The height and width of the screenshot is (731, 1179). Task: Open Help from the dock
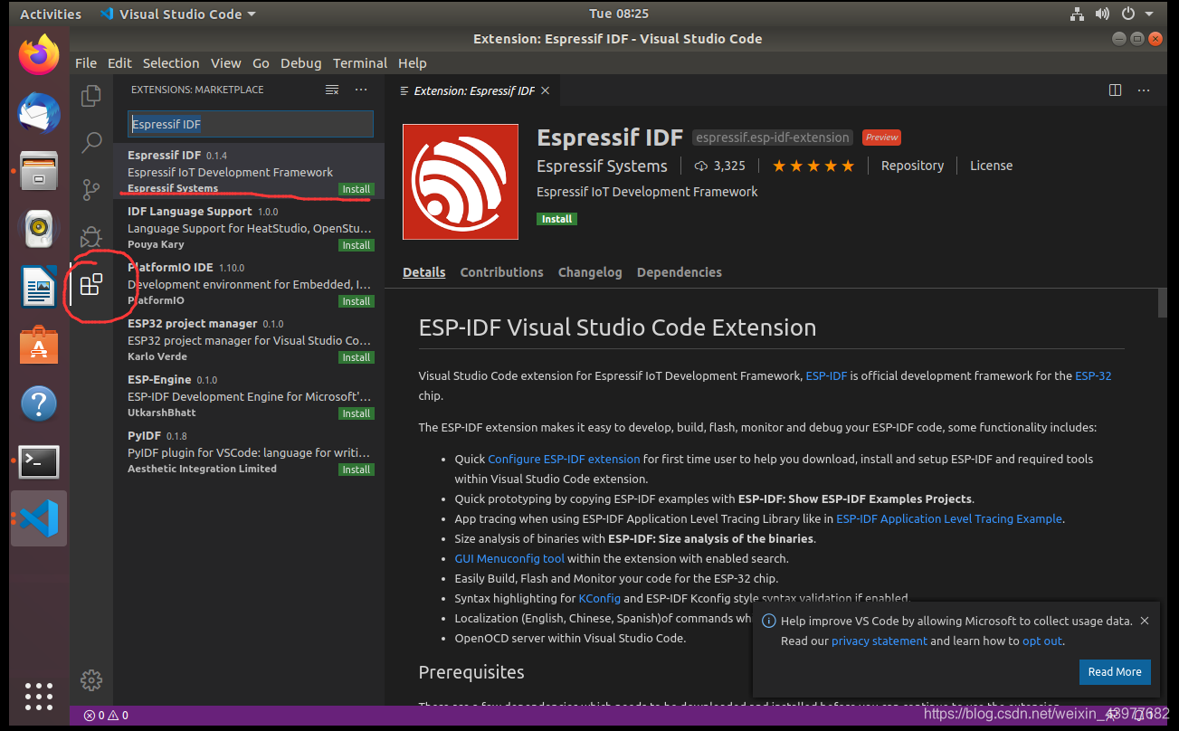39,403
